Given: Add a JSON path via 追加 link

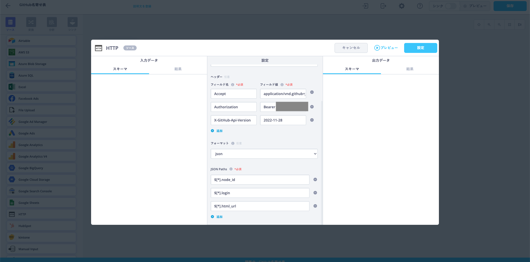Looking at the screenshot, I should (x=219, y=217).
